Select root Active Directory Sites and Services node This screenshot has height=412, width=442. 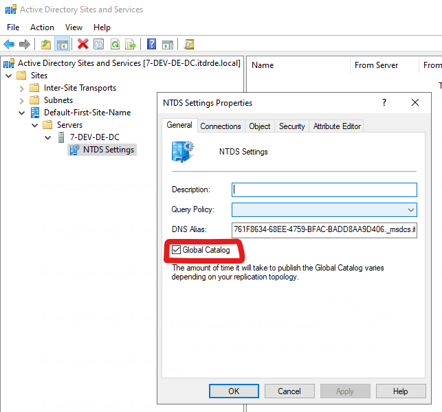[x=129, y=63]
